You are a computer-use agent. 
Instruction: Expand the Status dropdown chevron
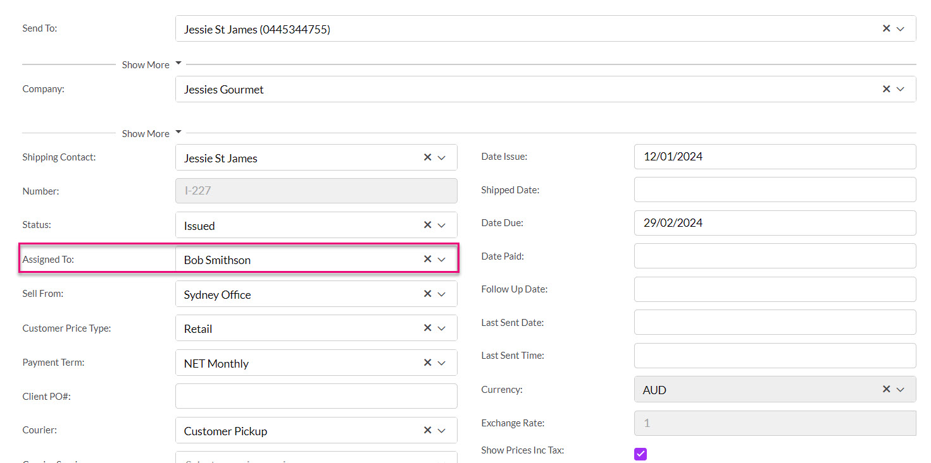442,225
